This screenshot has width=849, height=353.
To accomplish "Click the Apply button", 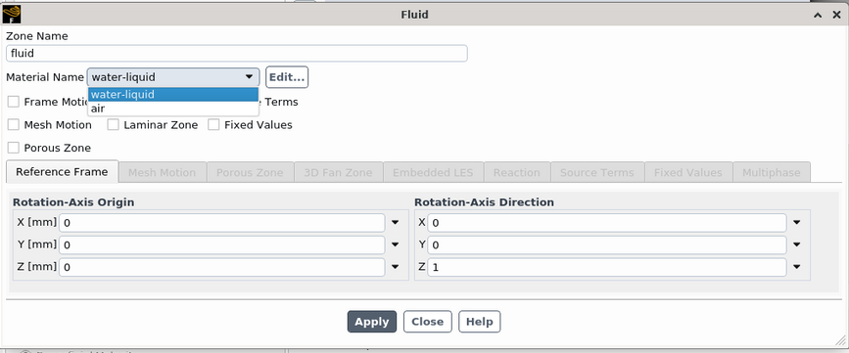I will [372, 322].
